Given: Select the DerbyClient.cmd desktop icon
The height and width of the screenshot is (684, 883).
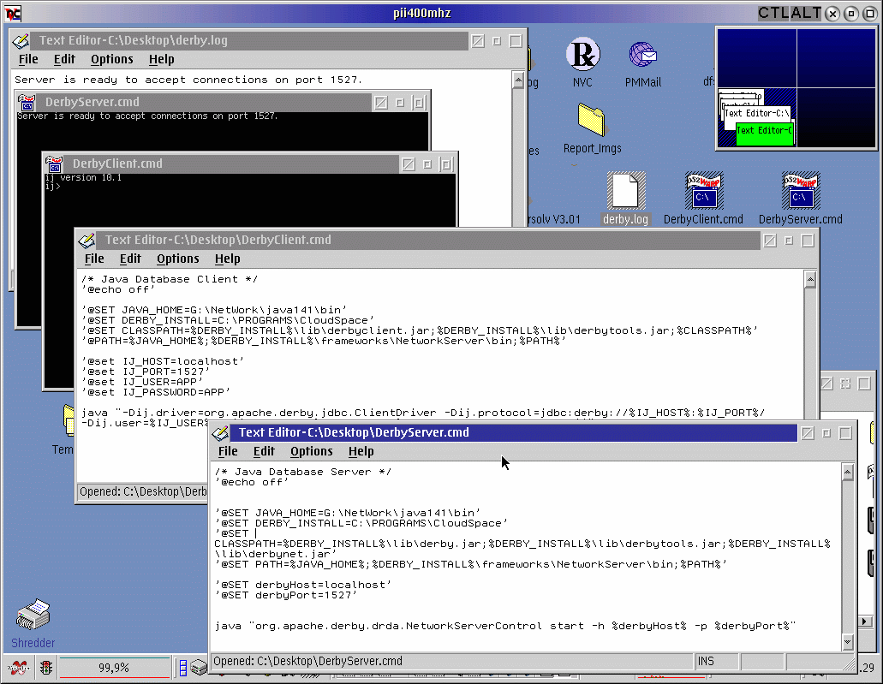Looking at the screenshot, I should (703, 191).
